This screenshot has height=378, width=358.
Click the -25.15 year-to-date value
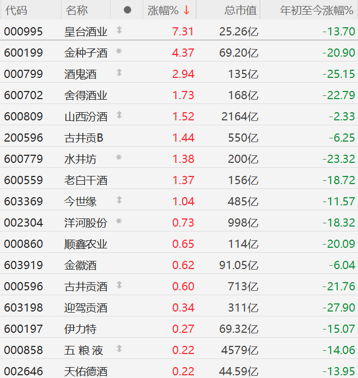[339, 74]
